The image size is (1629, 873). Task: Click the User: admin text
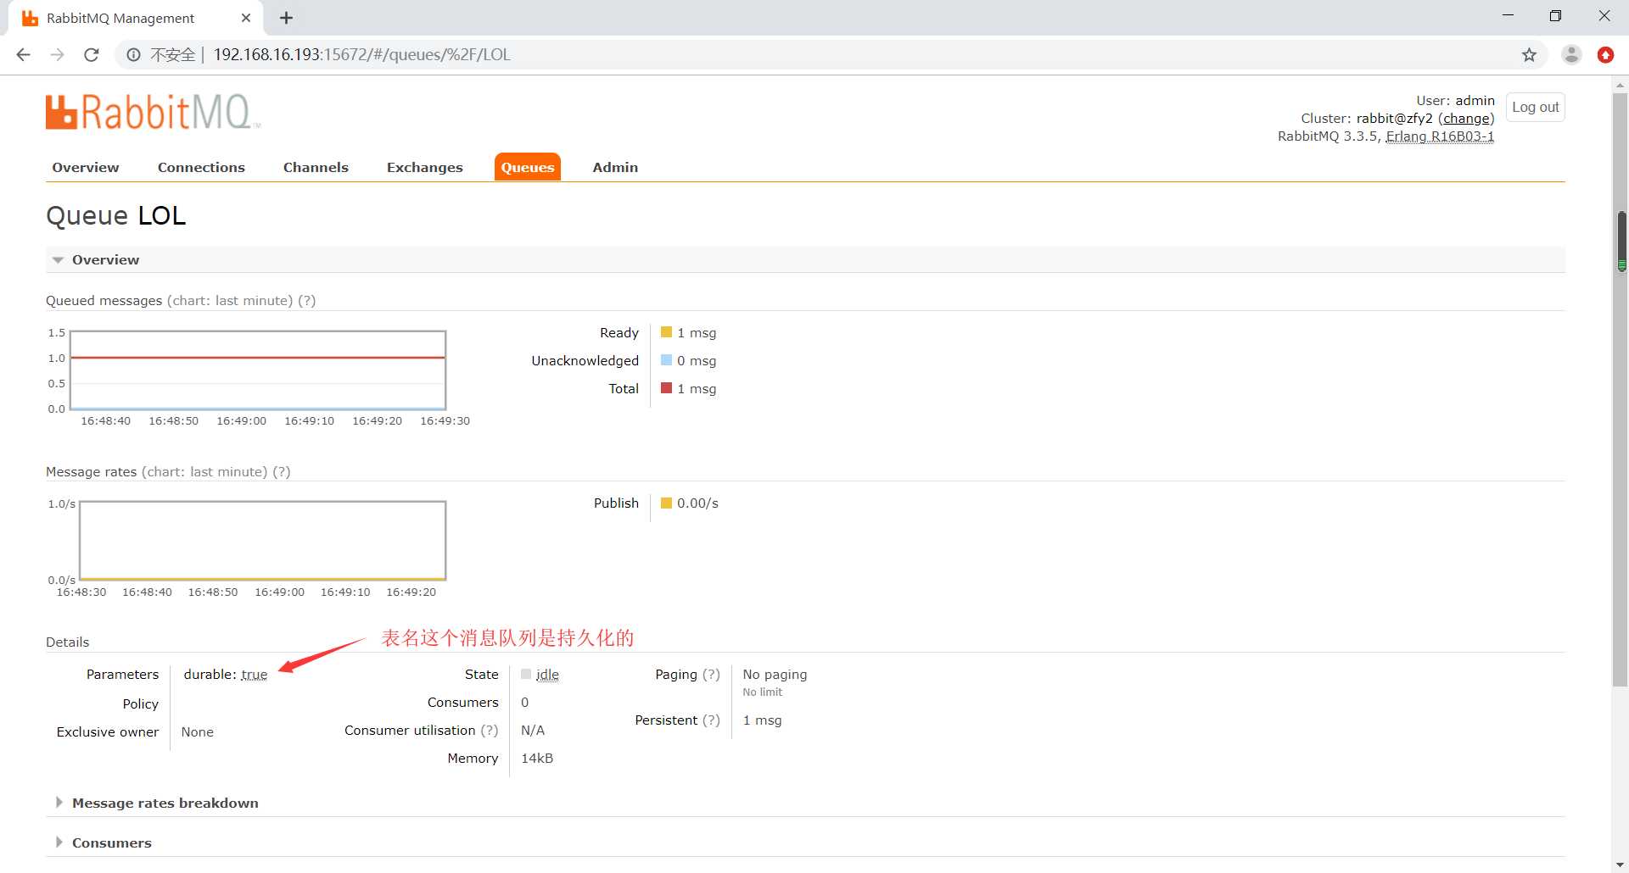pyautogui.click(x=1455, y=101)
